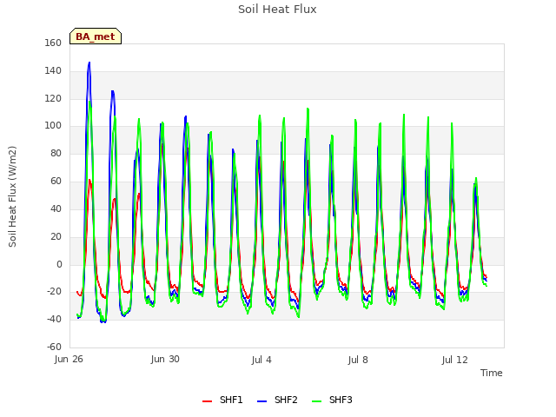The image size is (556, 417).
Task: Click the 160 y-axis tick label
Action: point(53,43)
